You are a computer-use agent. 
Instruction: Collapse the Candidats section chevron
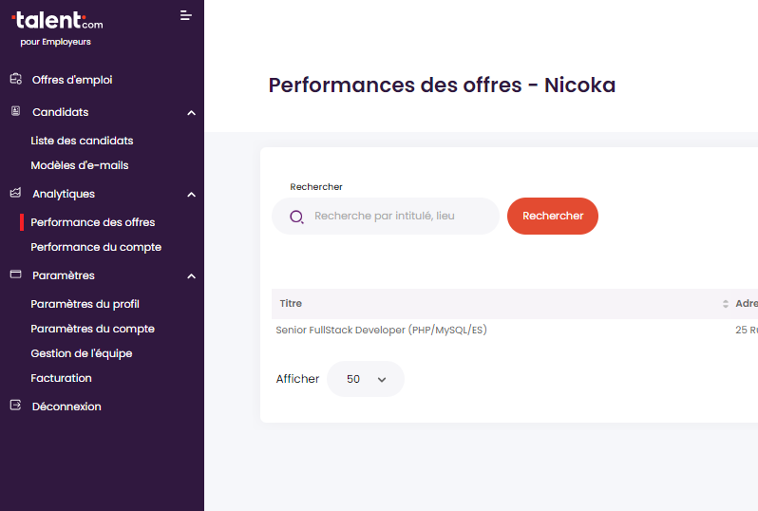point(192,113)
